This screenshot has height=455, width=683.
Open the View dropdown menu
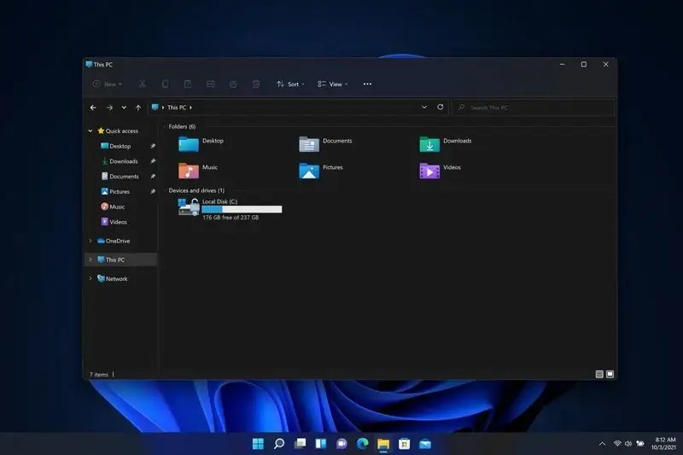coord(333,84)
